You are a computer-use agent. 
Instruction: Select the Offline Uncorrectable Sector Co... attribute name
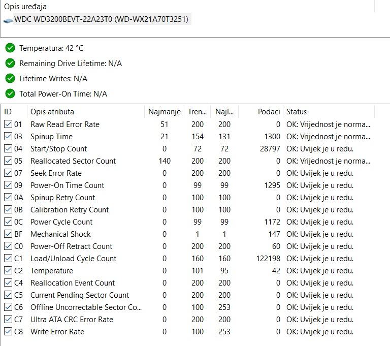(86, 307)
